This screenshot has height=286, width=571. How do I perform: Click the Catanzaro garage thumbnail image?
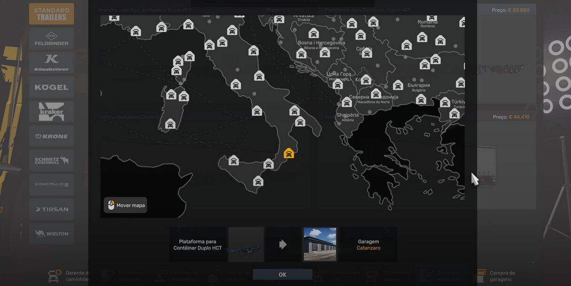tap(320, 244)
